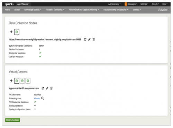This screenshot has width=173, height=128.
Task: Click the VC Credential Validation check mark
Action: [35, 102]
